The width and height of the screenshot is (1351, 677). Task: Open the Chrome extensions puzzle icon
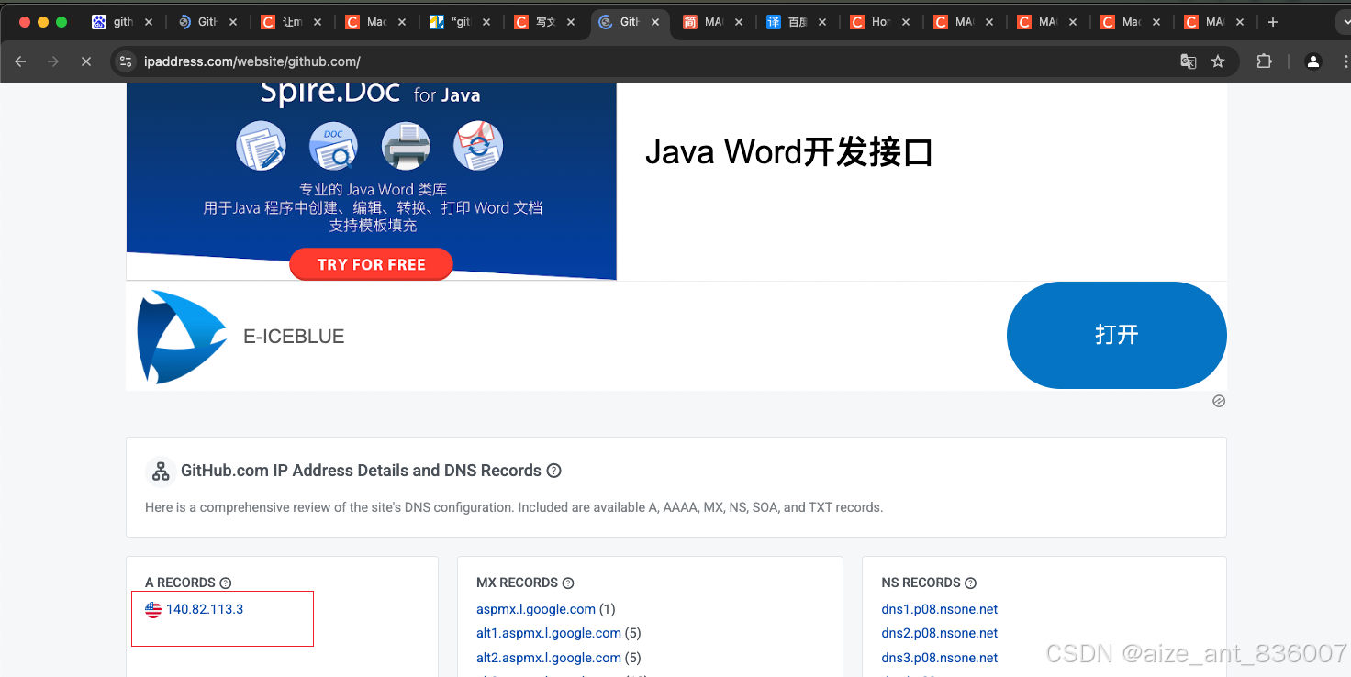1264,61
